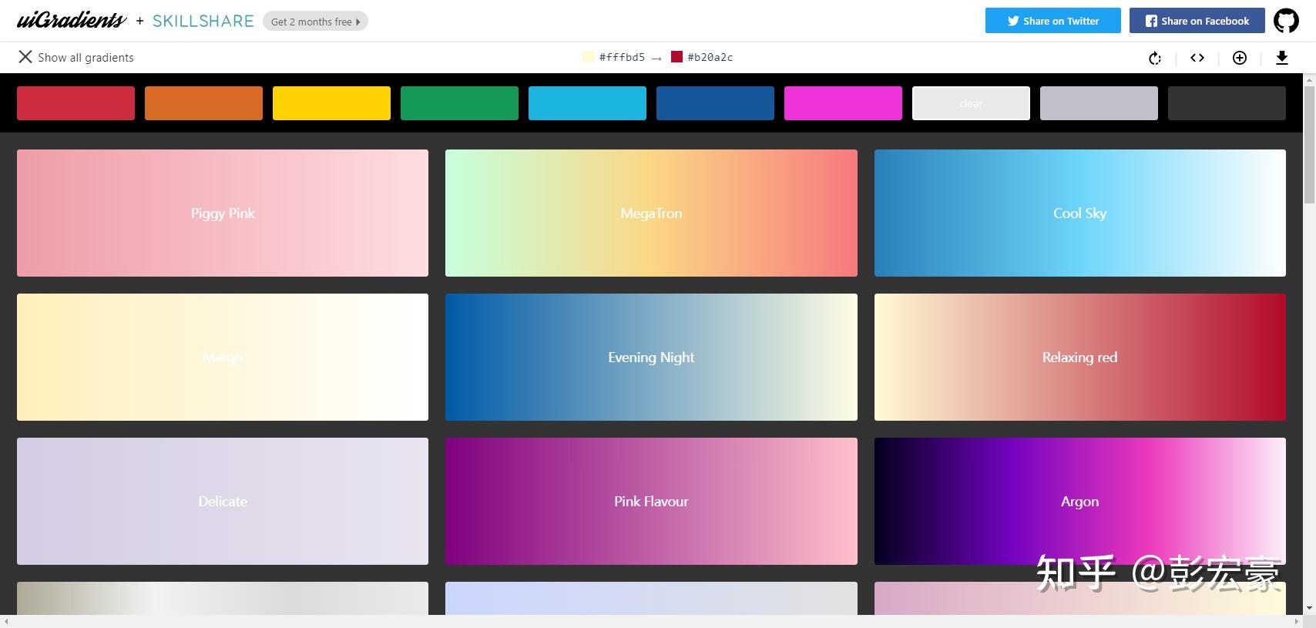Filter by red color swatch
This screenshot has height=628, width=1316.
(x=76, y=103)
